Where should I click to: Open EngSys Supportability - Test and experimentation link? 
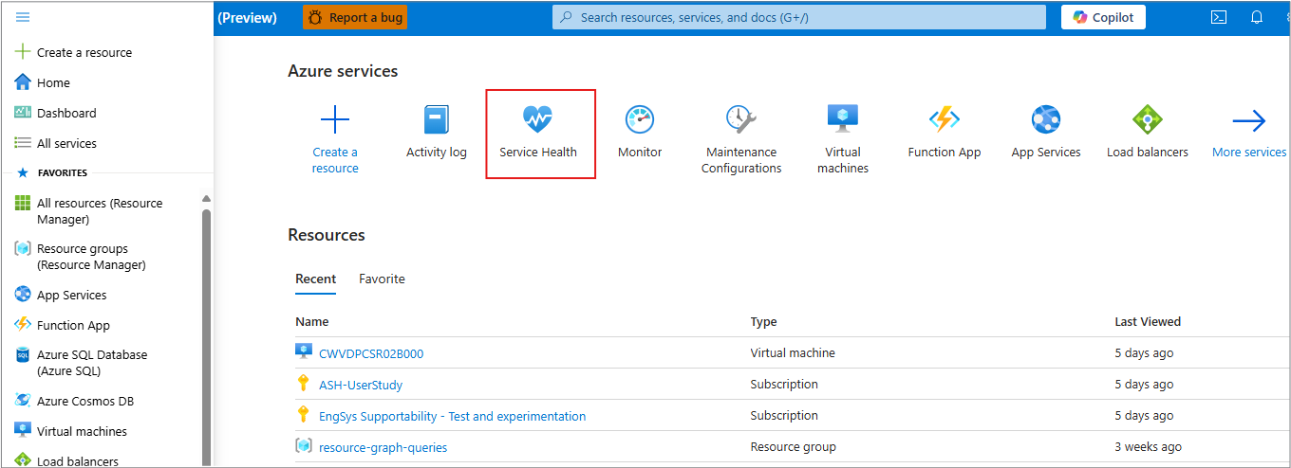453,416
